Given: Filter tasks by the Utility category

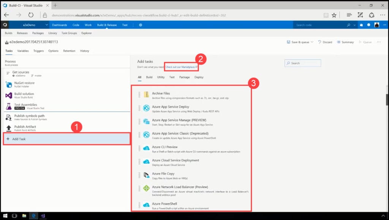Looking at the screenshot, I should pyautogui.click(x=161, y=77).
